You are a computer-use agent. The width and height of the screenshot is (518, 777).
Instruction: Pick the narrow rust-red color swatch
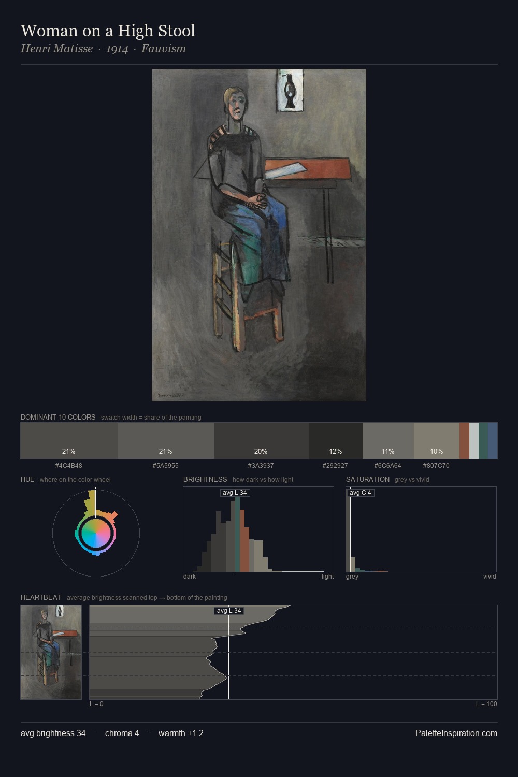[464, 441]
